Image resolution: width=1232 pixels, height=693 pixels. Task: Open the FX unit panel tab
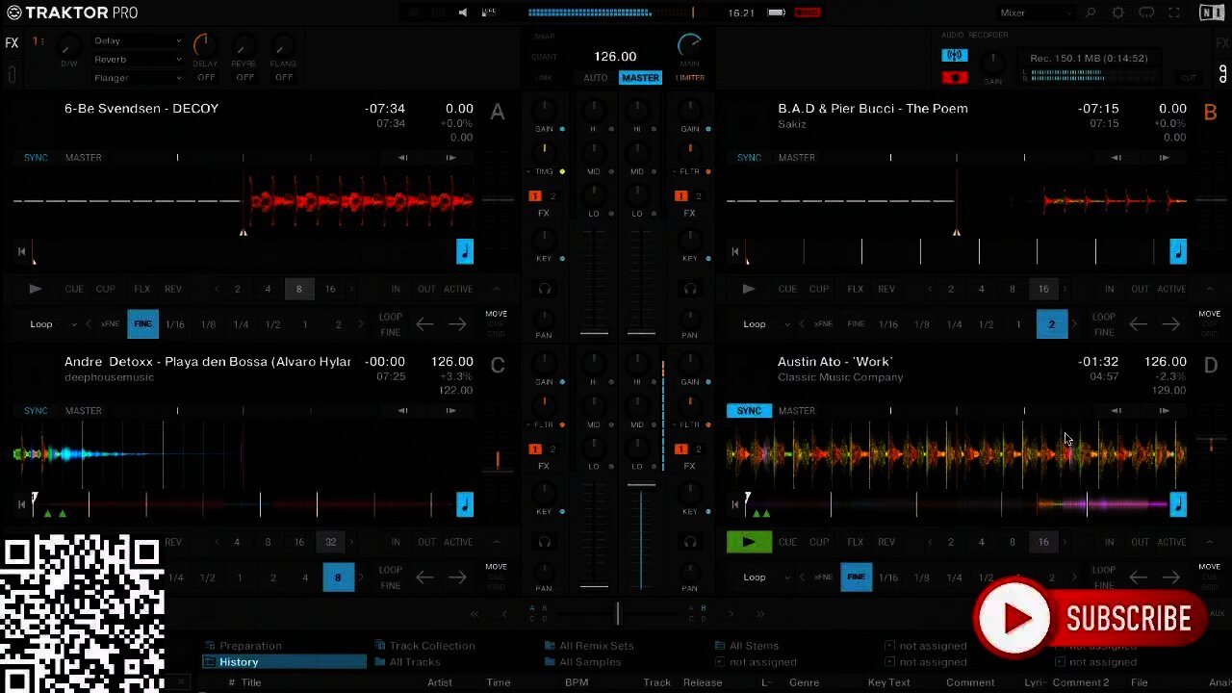(12, 43)
